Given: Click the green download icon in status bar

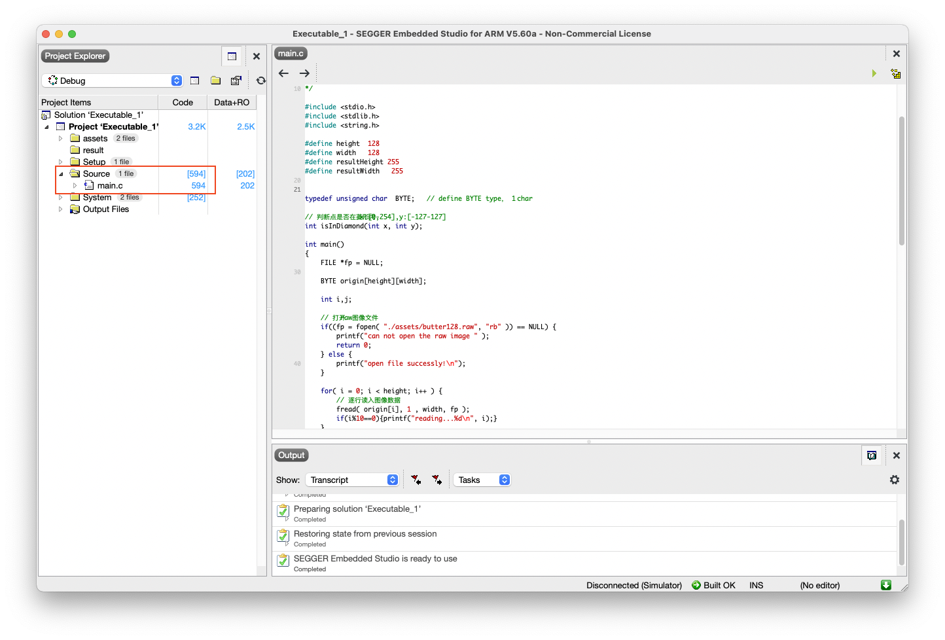Looking at the screenshot, I should [886, 585].
